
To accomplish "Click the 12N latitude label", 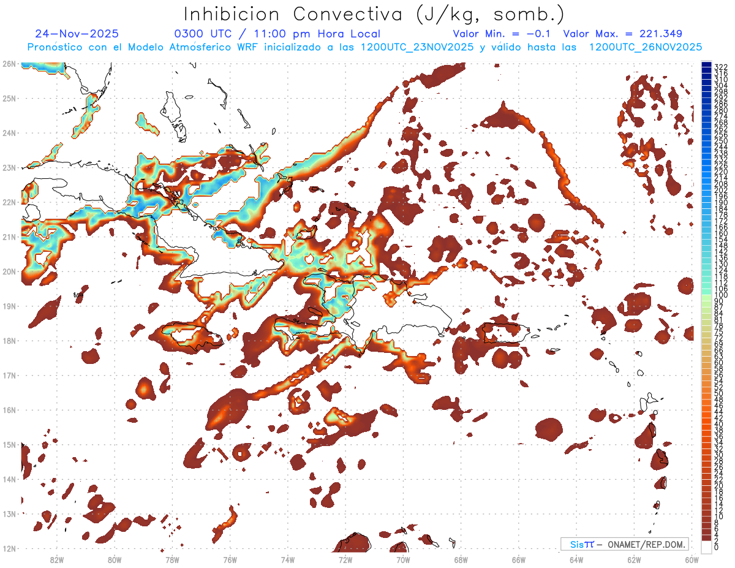I will point(9,548).
